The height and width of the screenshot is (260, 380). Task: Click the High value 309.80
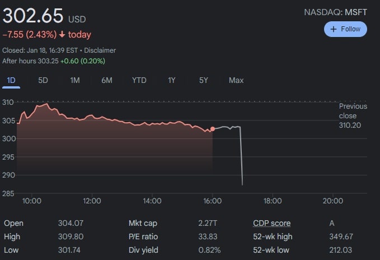click(x=71, y=236)
